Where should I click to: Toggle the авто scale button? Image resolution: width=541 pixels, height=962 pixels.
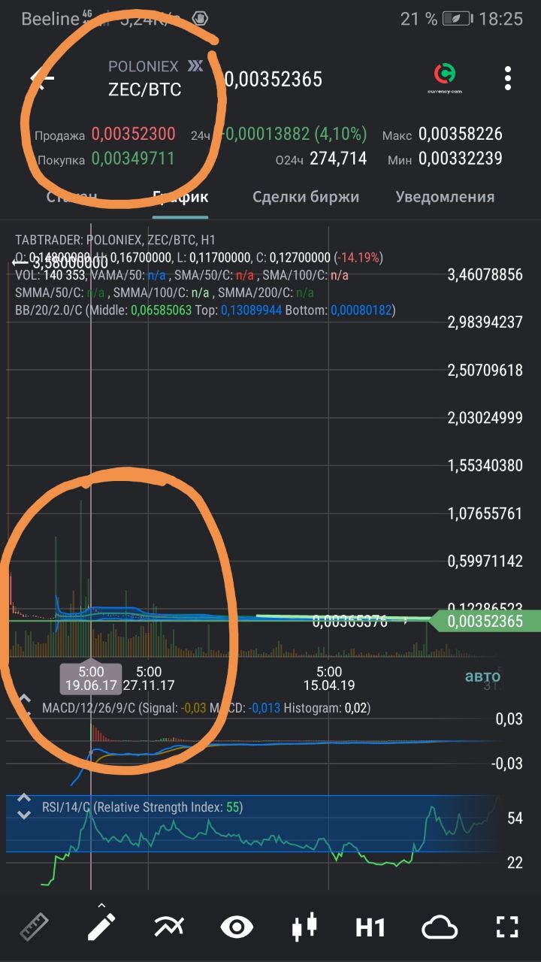click(482, 676)
